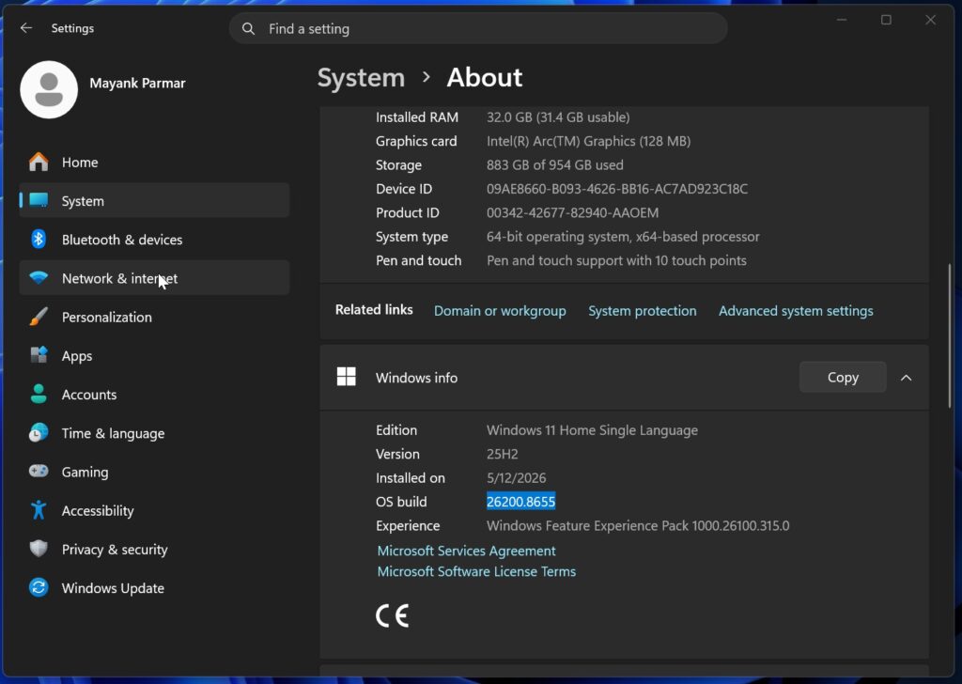Minimize the Settings window
Image resolution: width=962 pixels, height=684 pixels.
pyautogui.click(x=842, y=21)
